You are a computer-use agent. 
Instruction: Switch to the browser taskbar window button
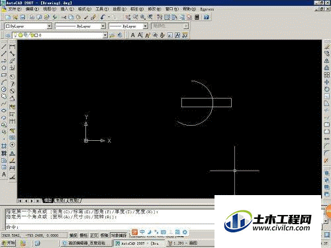pos(85,243)
